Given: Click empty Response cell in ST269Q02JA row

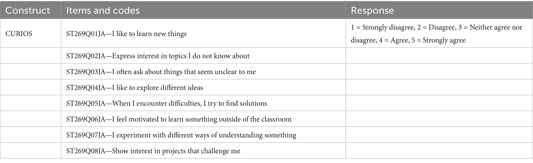Looking at the screenshot, I should 439,56.
